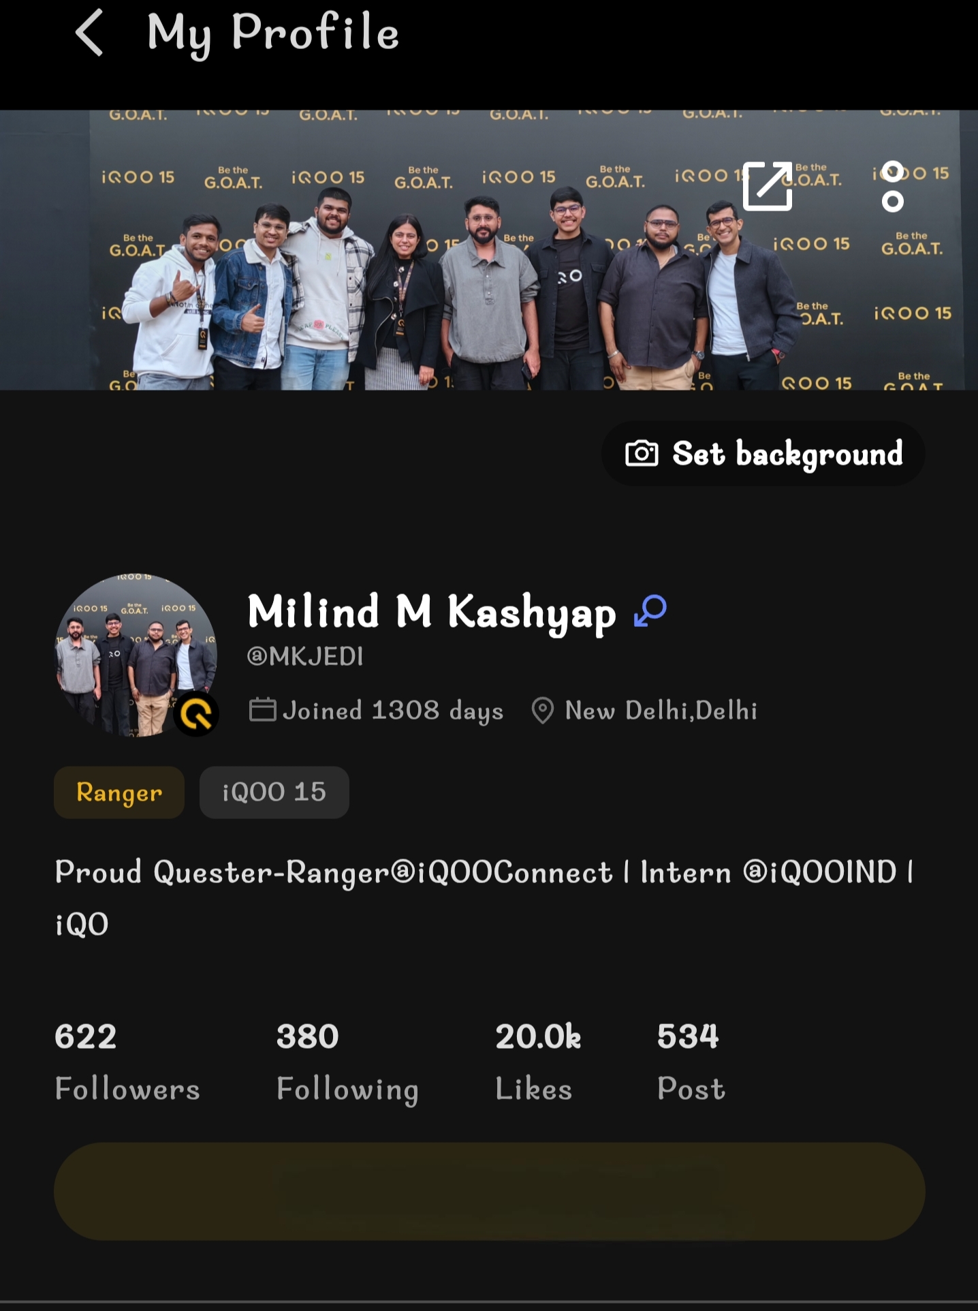
Task: Open the share profile icon
Action: 768,186
